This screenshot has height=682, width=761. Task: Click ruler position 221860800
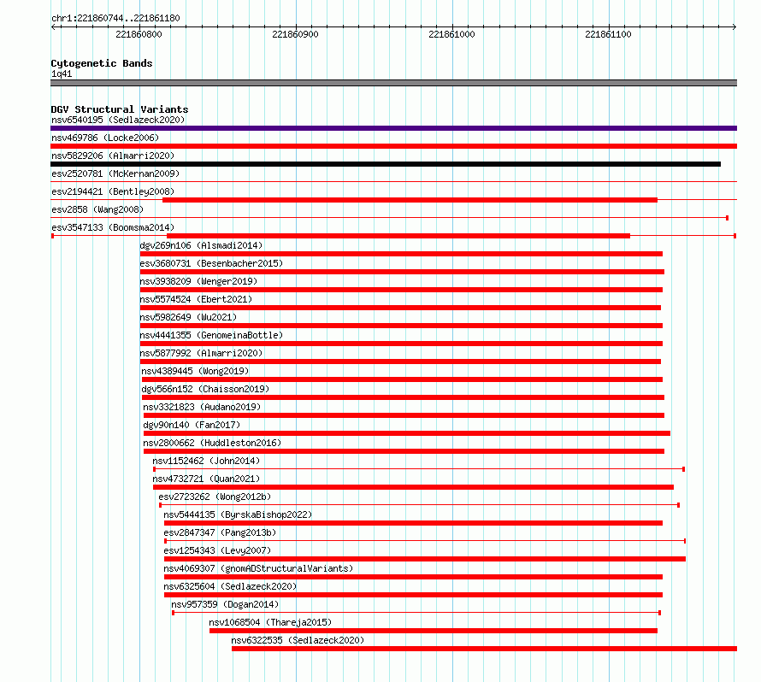[x=139, y=34]
